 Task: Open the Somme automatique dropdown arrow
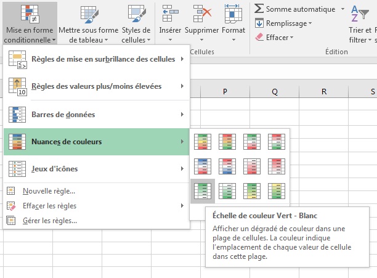pos(343,9)
